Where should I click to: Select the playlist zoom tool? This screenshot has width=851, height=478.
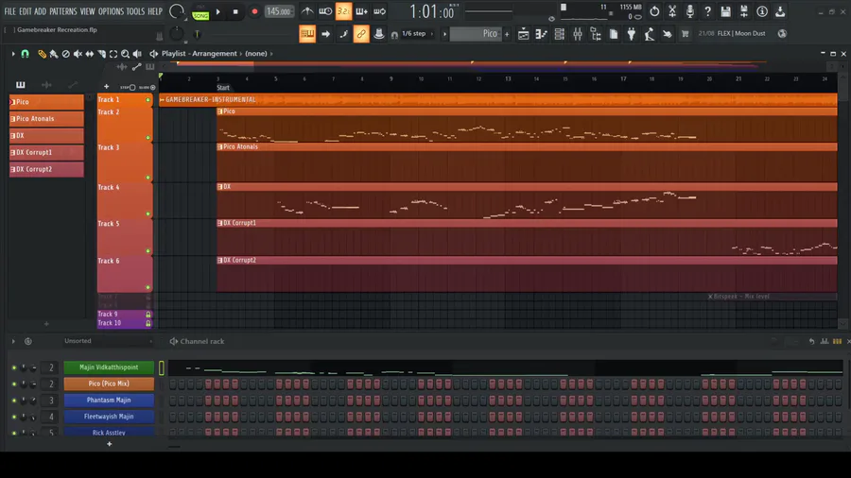126,54
